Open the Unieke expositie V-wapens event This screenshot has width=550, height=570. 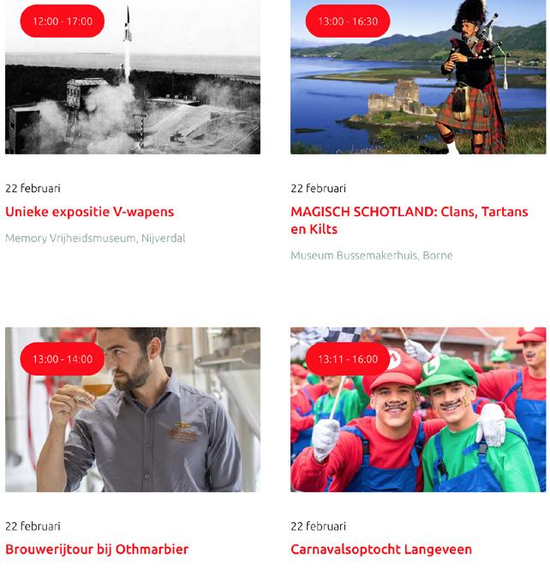coord(90,212)
